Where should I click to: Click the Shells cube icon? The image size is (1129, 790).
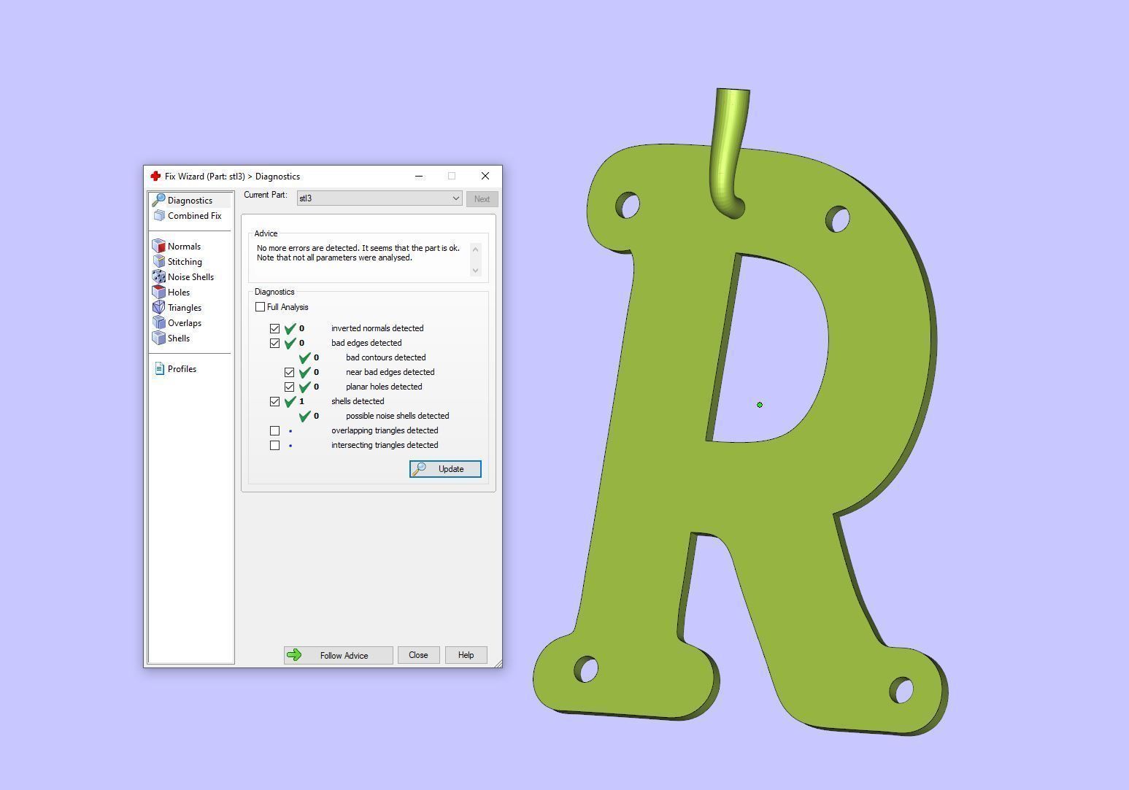159,338
